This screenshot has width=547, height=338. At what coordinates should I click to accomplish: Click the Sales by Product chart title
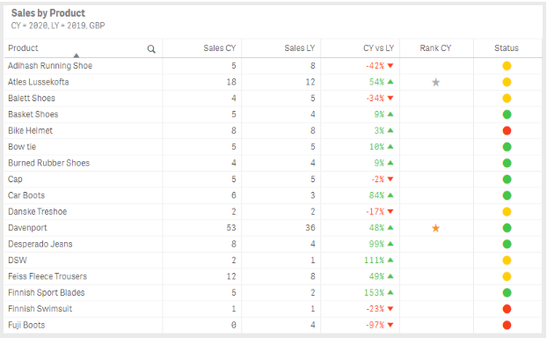coord(48,13)
